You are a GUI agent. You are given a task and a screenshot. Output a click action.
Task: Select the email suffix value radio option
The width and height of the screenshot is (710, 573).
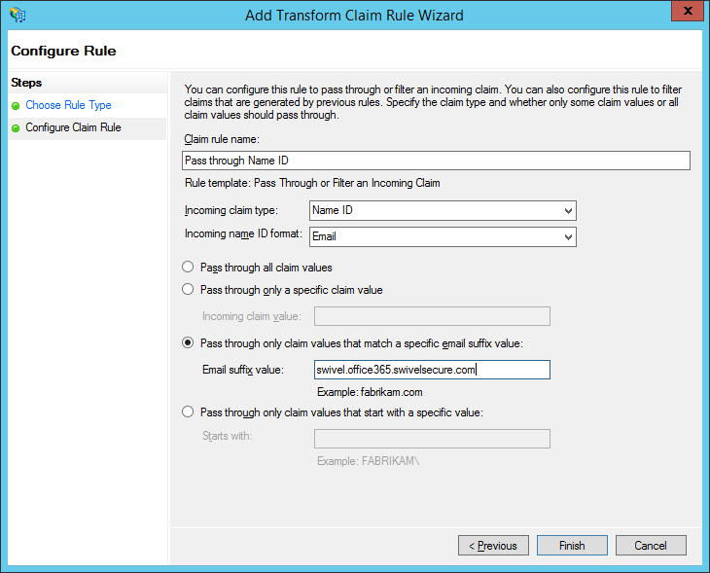(188, 342)
